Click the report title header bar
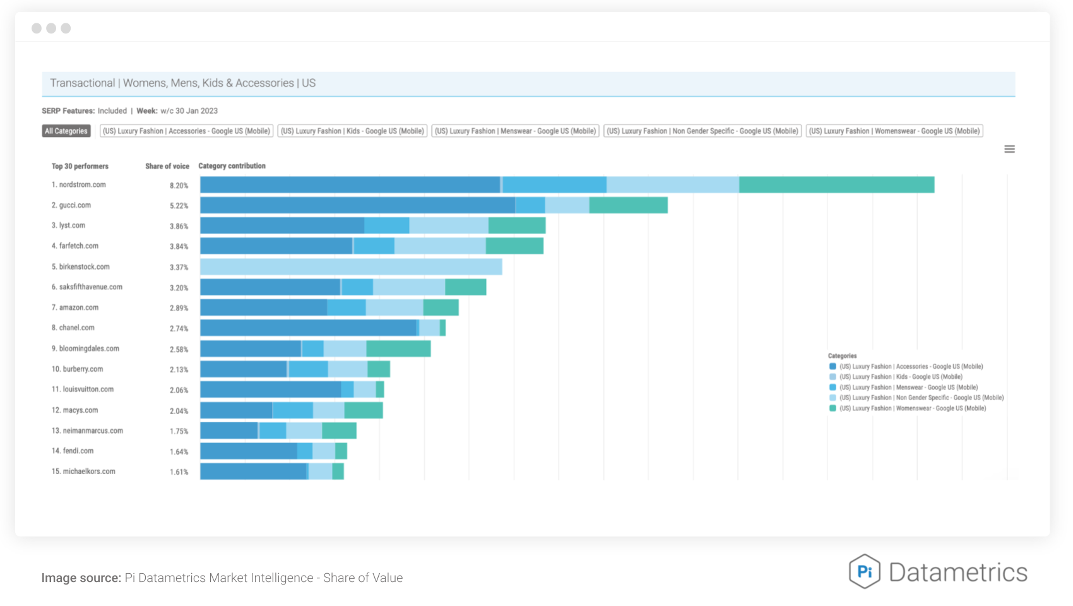Screen dimensions: 1073x606 528,83
